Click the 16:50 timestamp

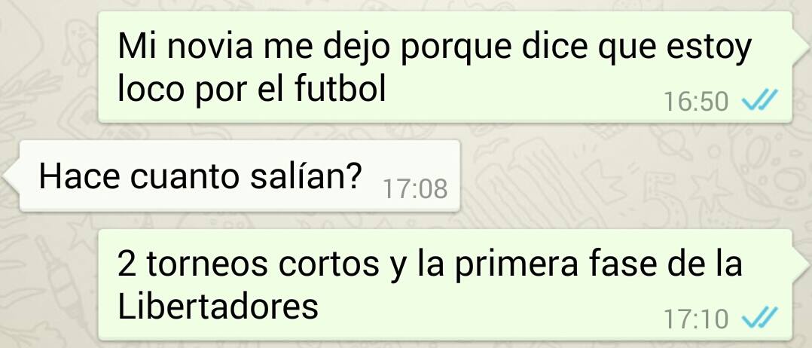tap(697, 102)
